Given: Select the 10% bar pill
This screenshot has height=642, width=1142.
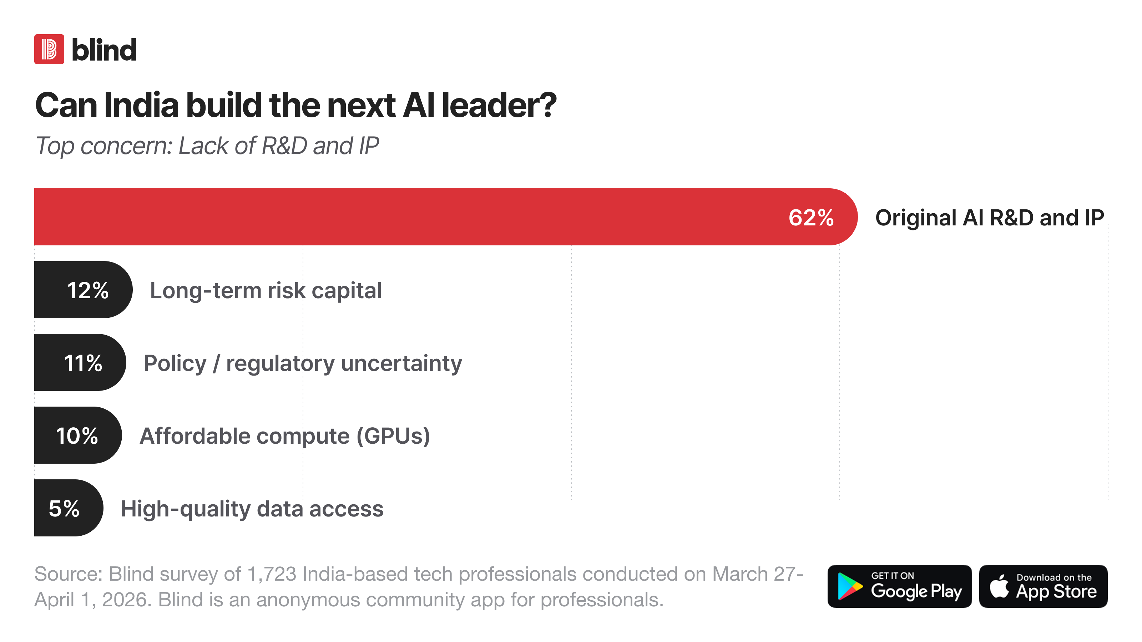Looking at the screenshot, I should pyautogui.click(x=78, y=435).
